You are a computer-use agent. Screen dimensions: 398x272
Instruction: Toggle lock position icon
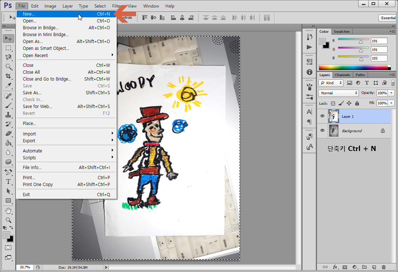pyautogui.click(x=349, y=103)
